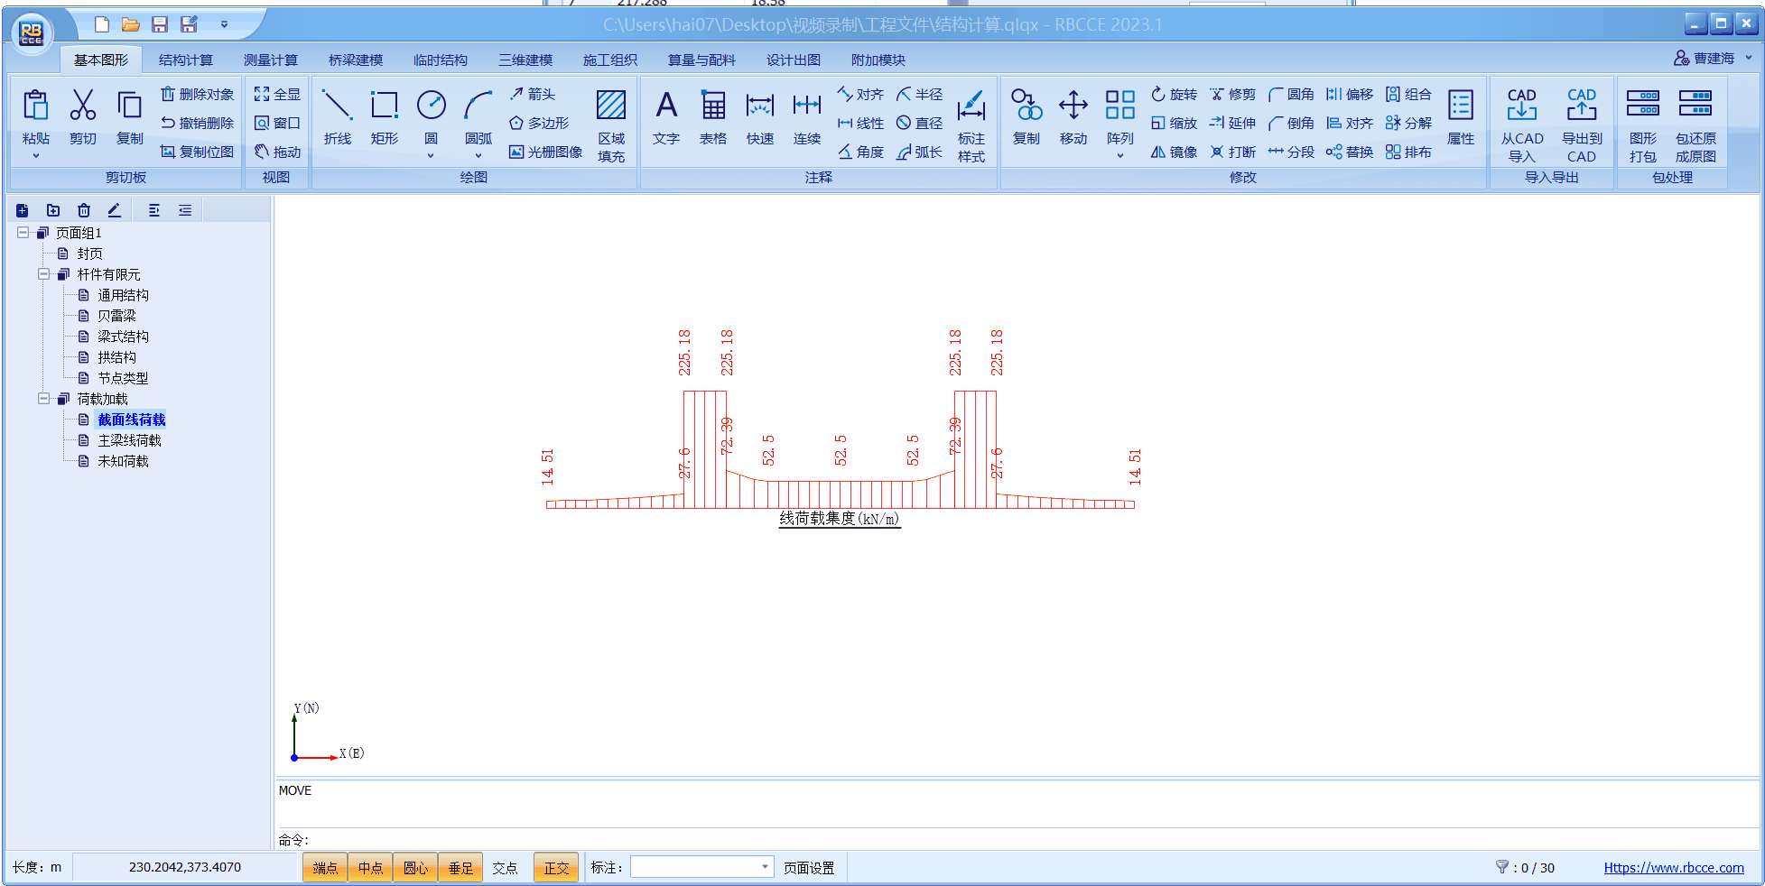Disable 圆心 center snap
This screenshot has height=886, width=1765.
pyautogui.click(x=415, y=868)
